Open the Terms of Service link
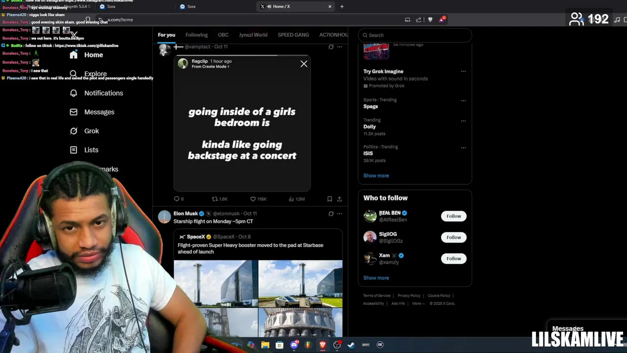Image resolution: width=627 pixels, height=353 pixels. [377, 296]
